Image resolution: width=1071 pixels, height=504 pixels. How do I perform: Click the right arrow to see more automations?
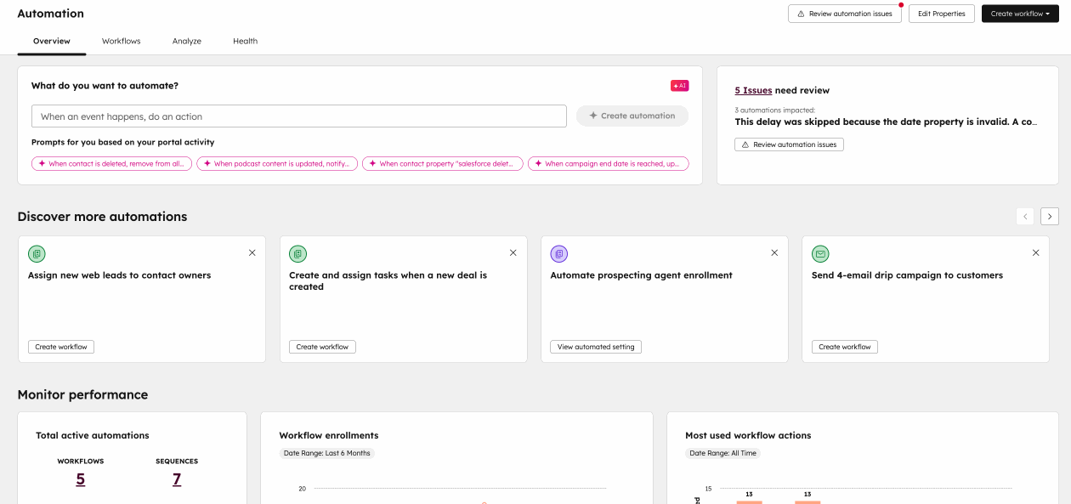coord(1049,216)
